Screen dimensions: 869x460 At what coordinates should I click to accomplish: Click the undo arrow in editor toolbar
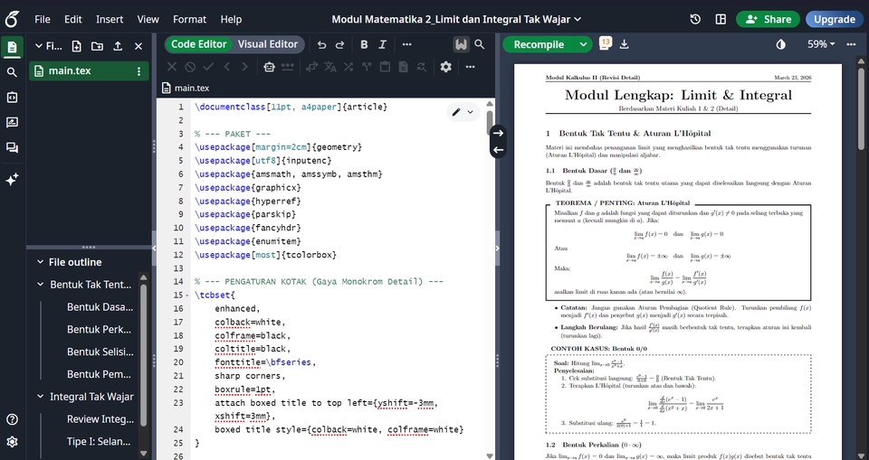click(321, 44)
